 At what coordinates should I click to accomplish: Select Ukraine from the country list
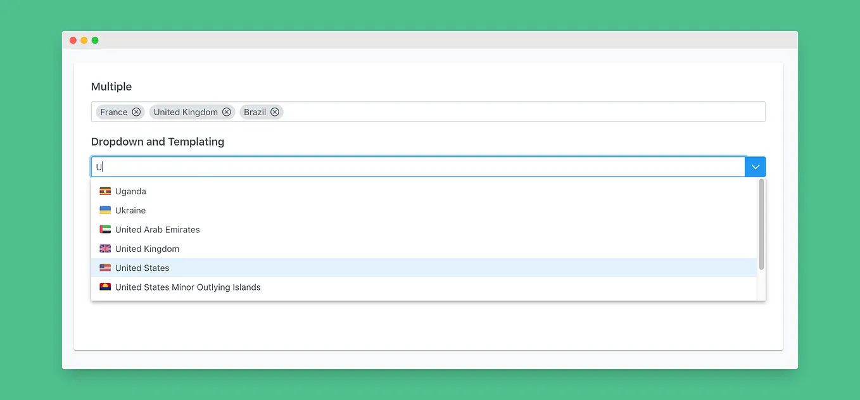[x=129, y=209]
